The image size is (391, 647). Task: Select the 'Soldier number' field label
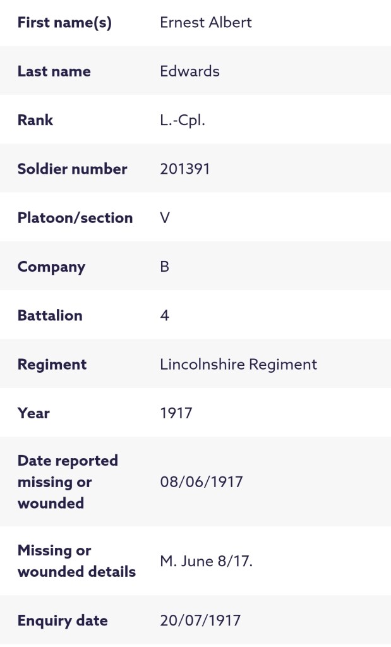73,169
